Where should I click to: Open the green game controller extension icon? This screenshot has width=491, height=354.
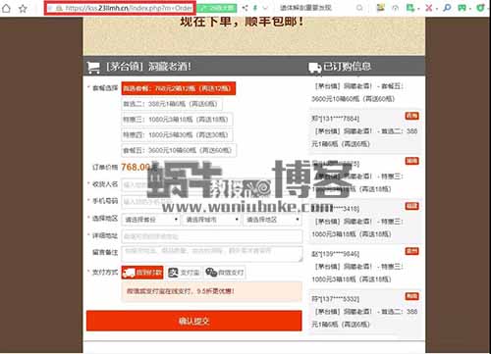click(x=463, y=8)
